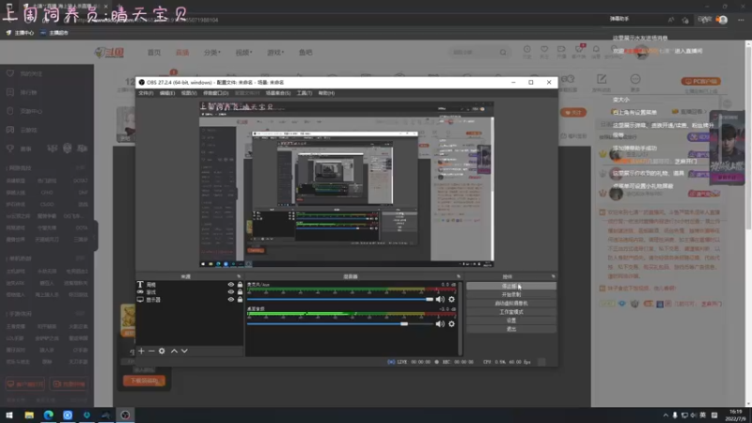Open the start-streaming camera icon in Douyu header

click(561, 50)
